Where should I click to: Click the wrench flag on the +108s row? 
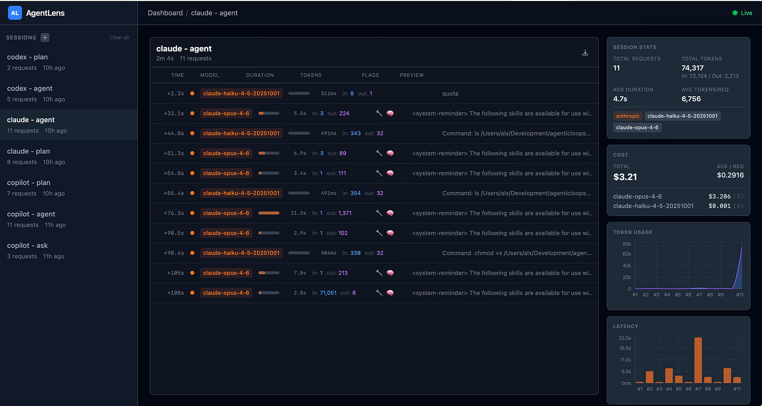tap(379, 293)
